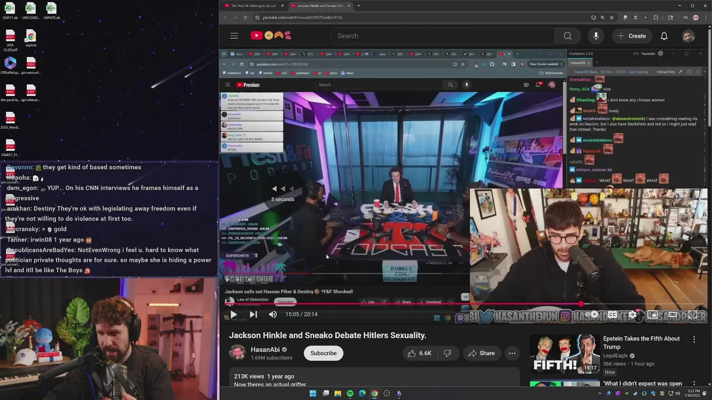712x400 pixels.
Task: Open GDPC1.xls on the desktop
Action: (10, 11)
